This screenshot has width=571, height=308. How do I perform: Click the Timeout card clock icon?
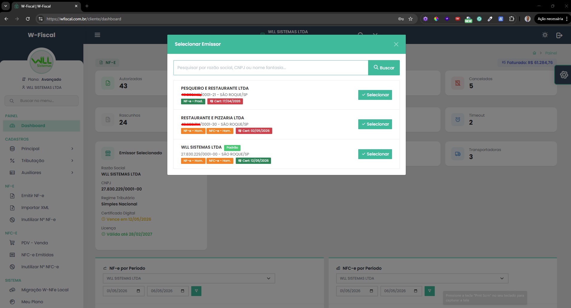pos(457,120)
